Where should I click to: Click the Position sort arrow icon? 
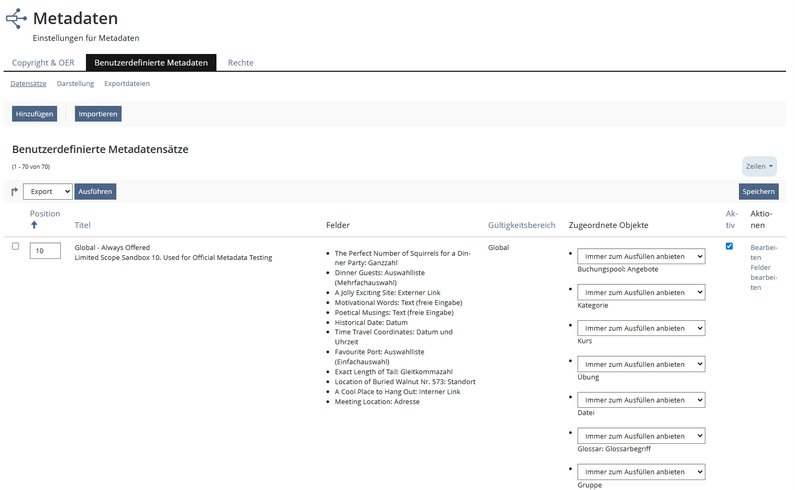click(34, 225)
